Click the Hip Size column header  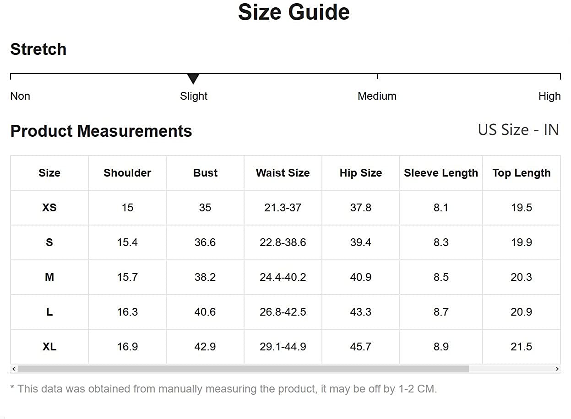[361, 173]
